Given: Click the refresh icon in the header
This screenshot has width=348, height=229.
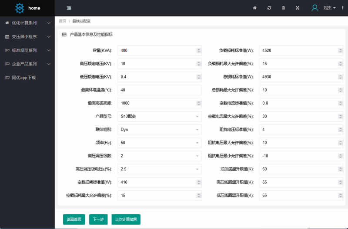Looking at the screenshot, I should [x=269, y=8].
